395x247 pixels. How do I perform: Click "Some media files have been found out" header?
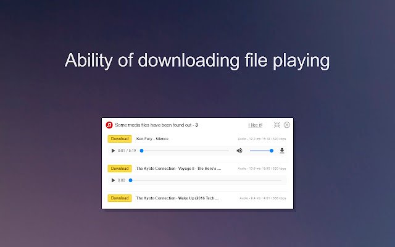point(156,125)
